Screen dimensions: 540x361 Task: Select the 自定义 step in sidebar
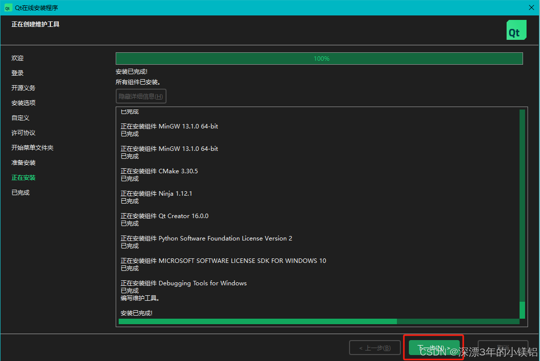click(20, 118)
